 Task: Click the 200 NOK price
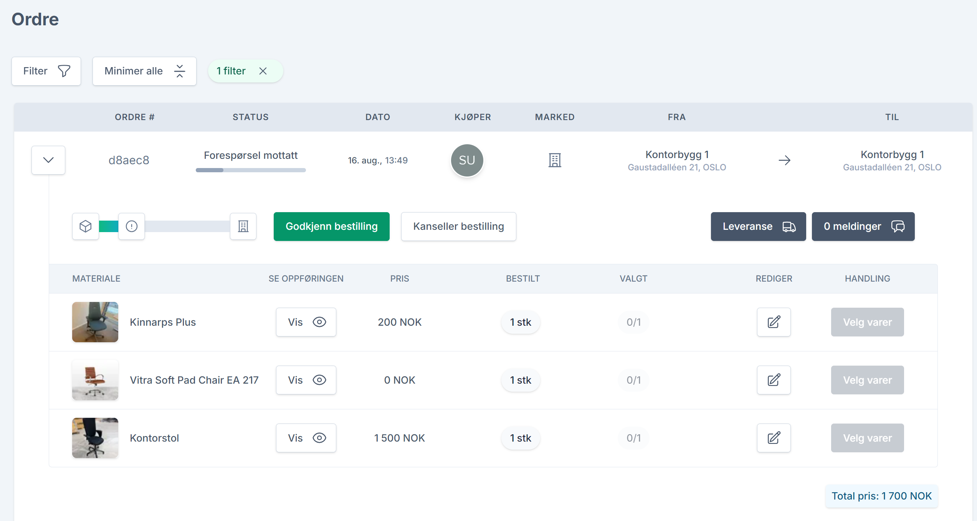tap(400, 322)
